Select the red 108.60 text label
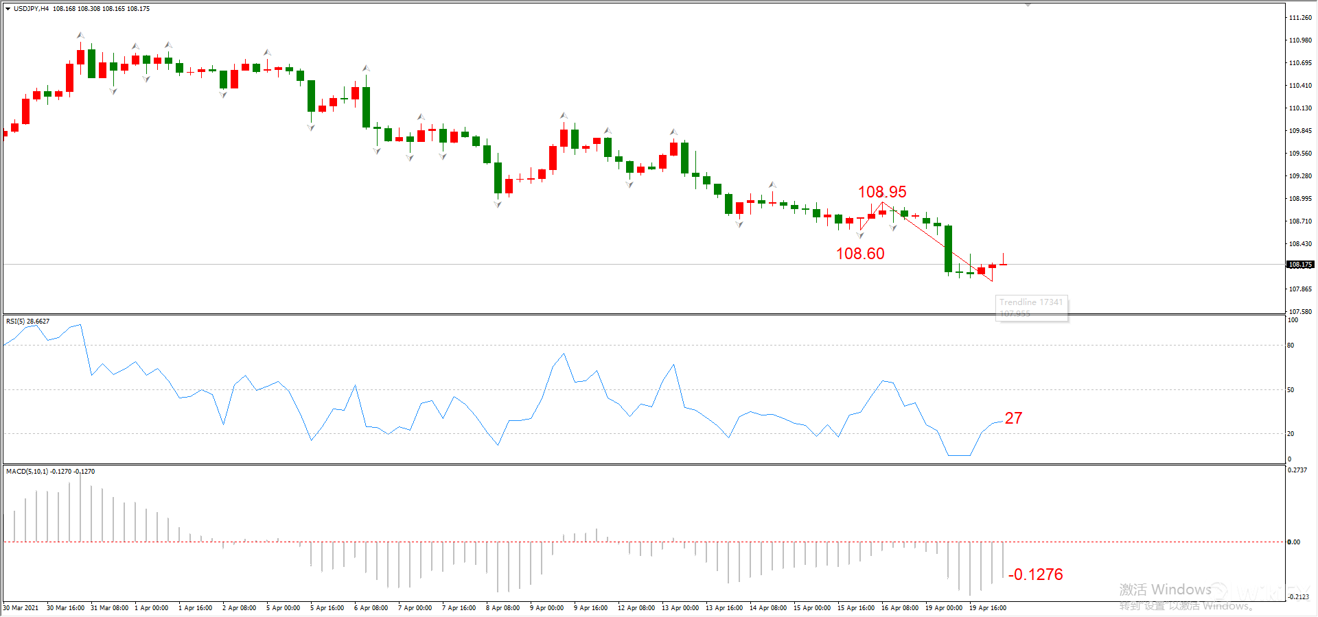The width and height of the screenshot is (1318, 617). pyautogui.click(x=860, y=254)
